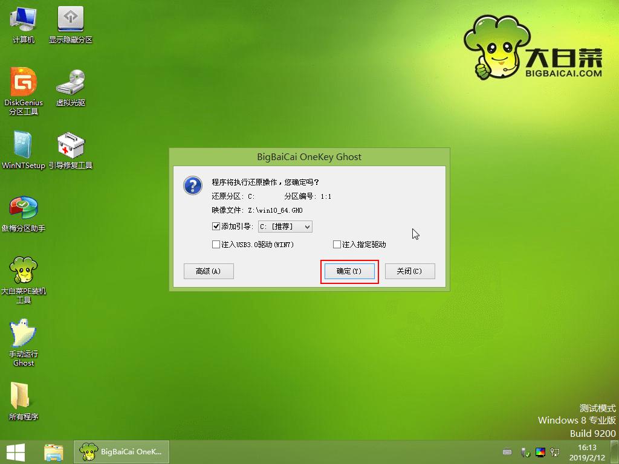This screenshot has height=464, width=619.
Task: Enable 注入USB3.0驱动(WIN7) checkbox
Action: [x=216, y=245]
